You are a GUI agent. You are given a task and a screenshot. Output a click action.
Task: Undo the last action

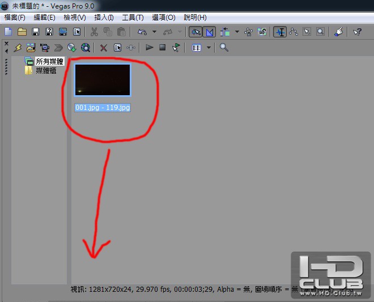tap(142, 32)
